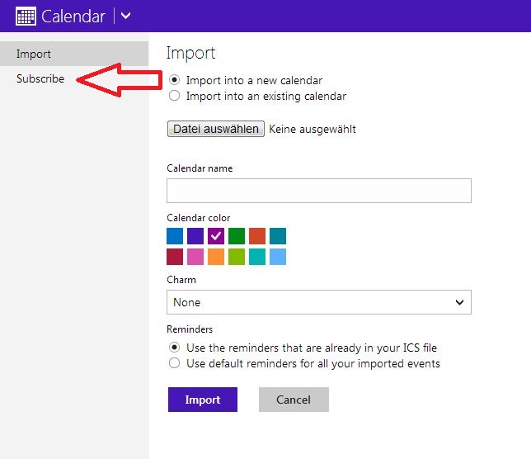Image resolution: width=531 pixels, height=459 pixels.
Task: Focus the Calendar name text field
Action: (318, 191)
